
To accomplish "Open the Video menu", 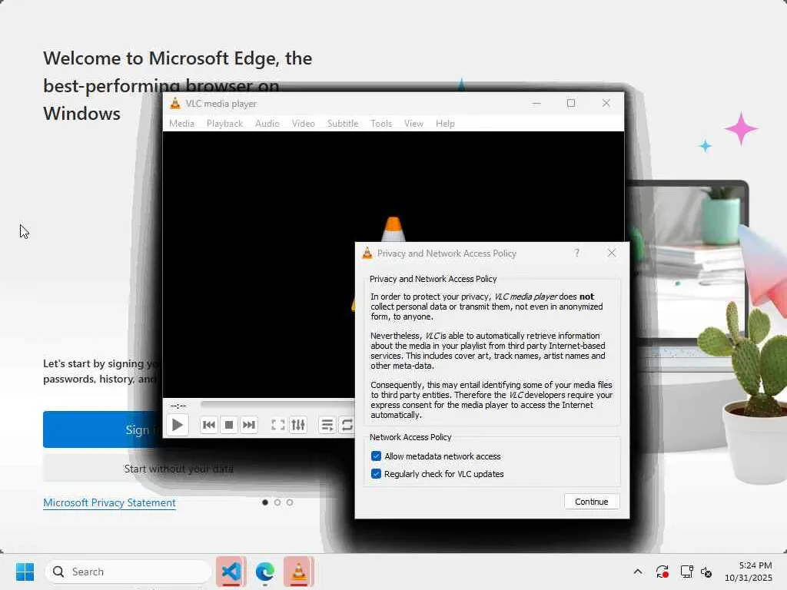I will 303,124.
